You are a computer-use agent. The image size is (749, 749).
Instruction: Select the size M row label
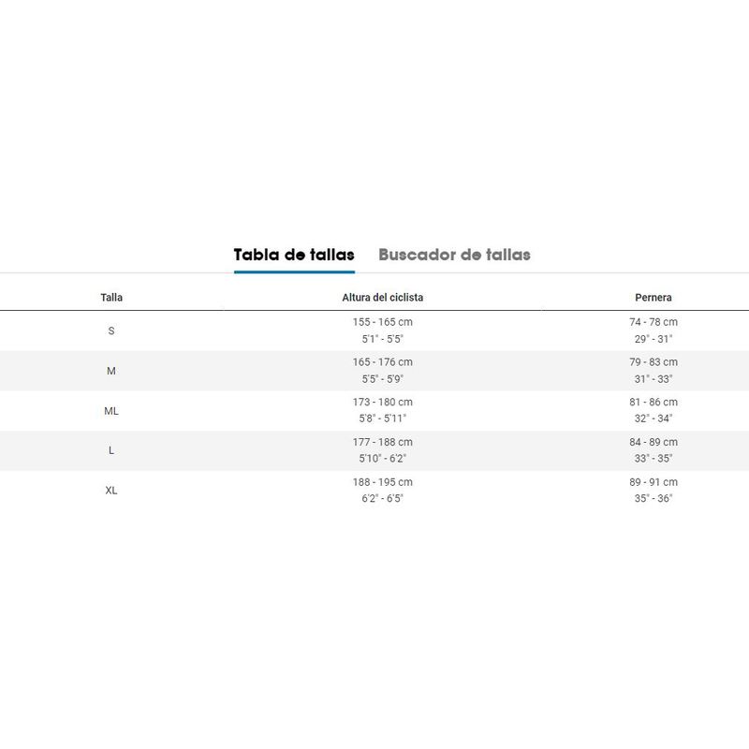pyautogui.click(x=111, y=371)
